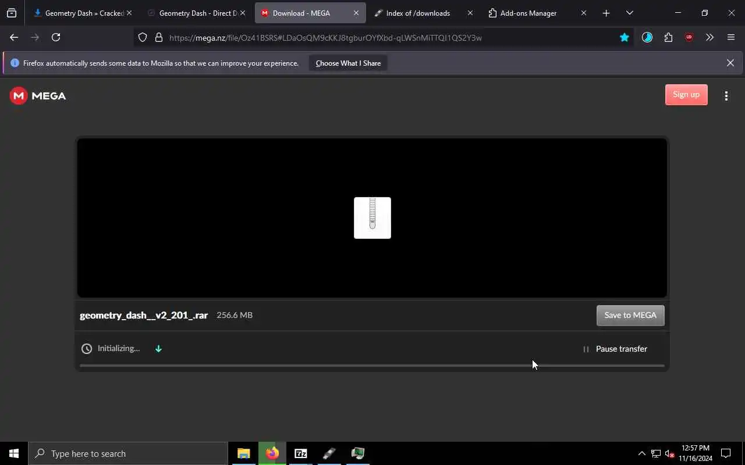The height and width of the screenshot is (465, 745).
Task: Click the muted volume tray icon
Action: [670, 453]
